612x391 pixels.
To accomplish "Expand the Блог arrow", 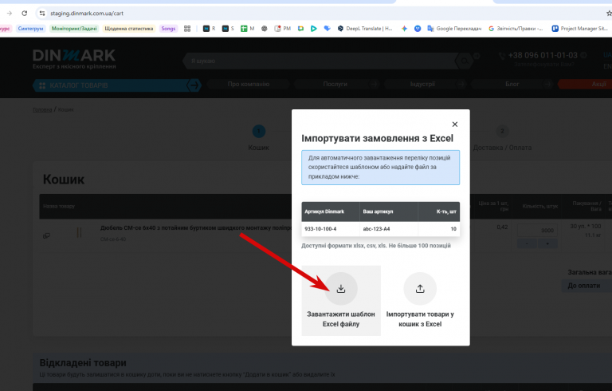I will pos(547,84).
